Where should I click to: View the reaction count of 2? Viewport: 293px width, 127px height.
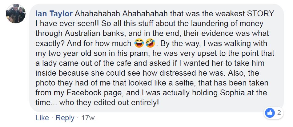click(x=279, y=113)
